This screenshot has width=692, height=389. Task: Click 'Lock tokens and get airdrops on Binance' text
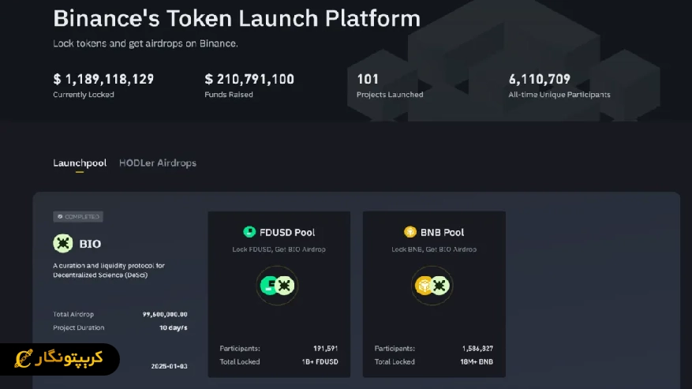[145, 43]
